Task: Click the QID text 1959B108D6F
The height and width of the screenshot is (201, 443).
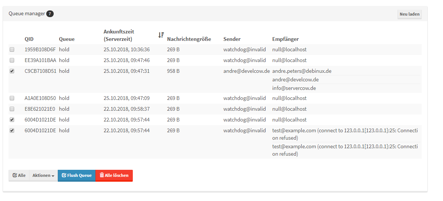Action: coord(40,49)
